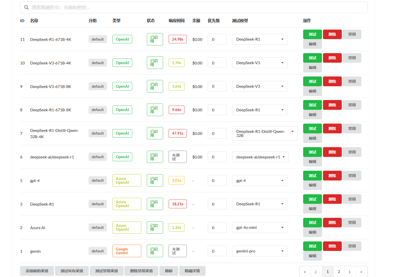Click 已启用 status for DeepSeek-R1-671B-4K
The width and height of the screenshot is (400, 277).
[x=155, y=39]
